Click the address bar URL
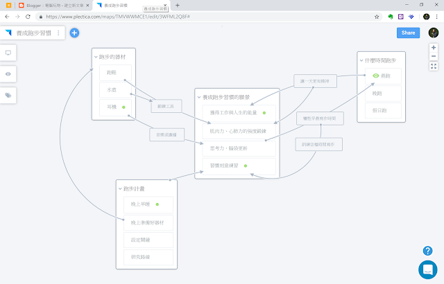Viewport: 444px width, 284px height. pyautogui.click(x=118, y=17)
